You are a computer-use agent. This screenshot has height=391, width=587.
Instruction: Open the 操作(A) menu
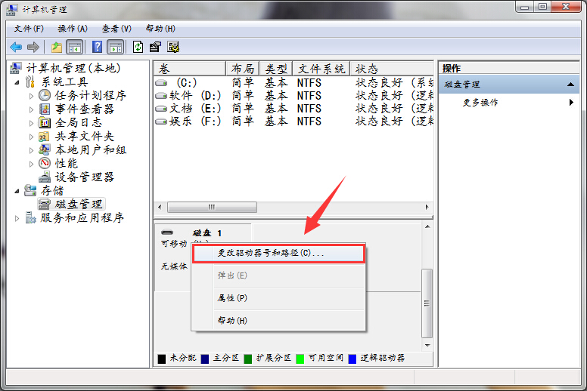point(73,29)
